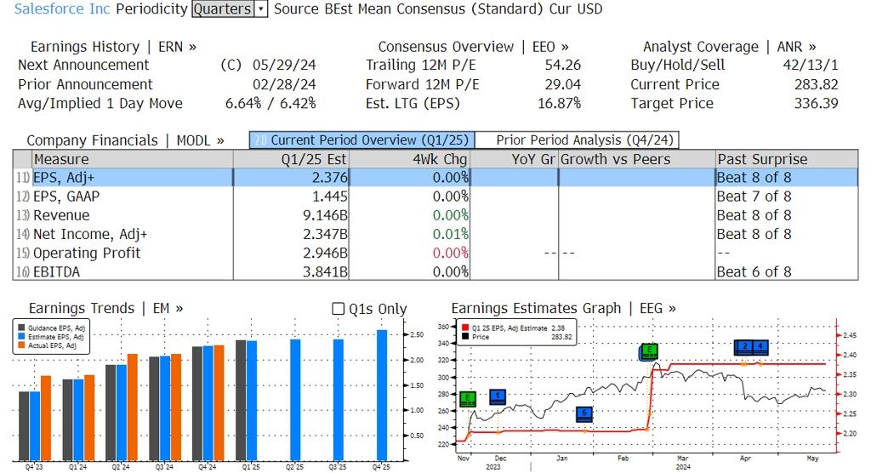871x473 pixels.
Task: Click the green E marker near late February
Action: pyautogui.click(x=649, y=352)
